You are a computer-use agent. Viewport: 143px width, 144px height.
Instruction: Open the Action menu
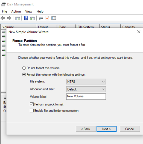click(x=16, y=11)
